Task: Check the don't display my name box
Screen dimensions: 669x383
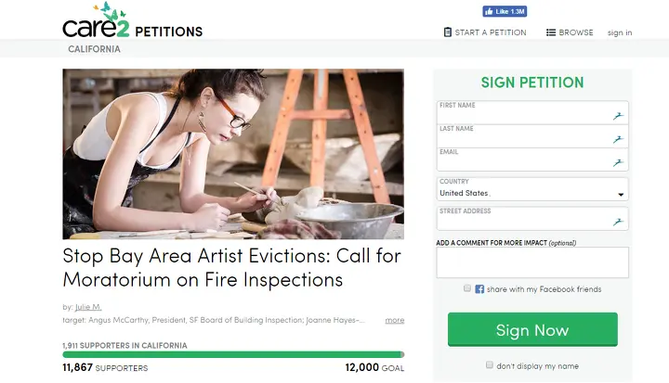Action: point(490,365)
